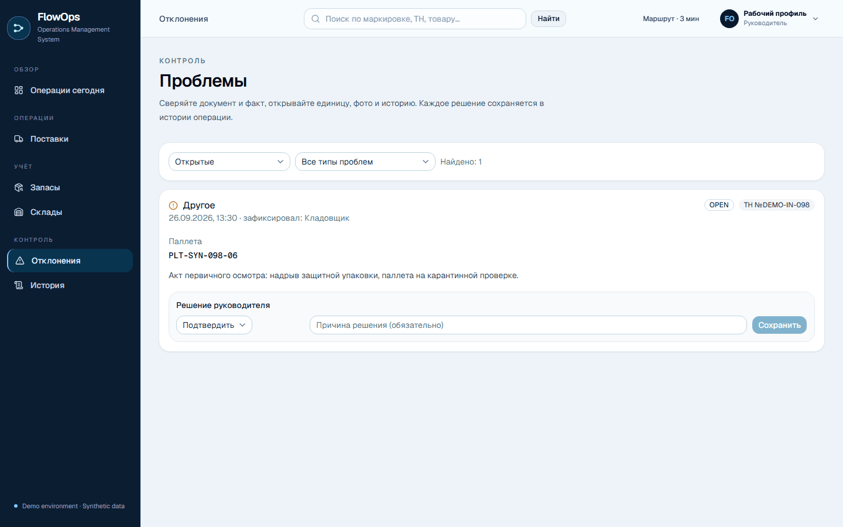Click the Маршрут · 3 мин indicator

(x=671, y=19)
